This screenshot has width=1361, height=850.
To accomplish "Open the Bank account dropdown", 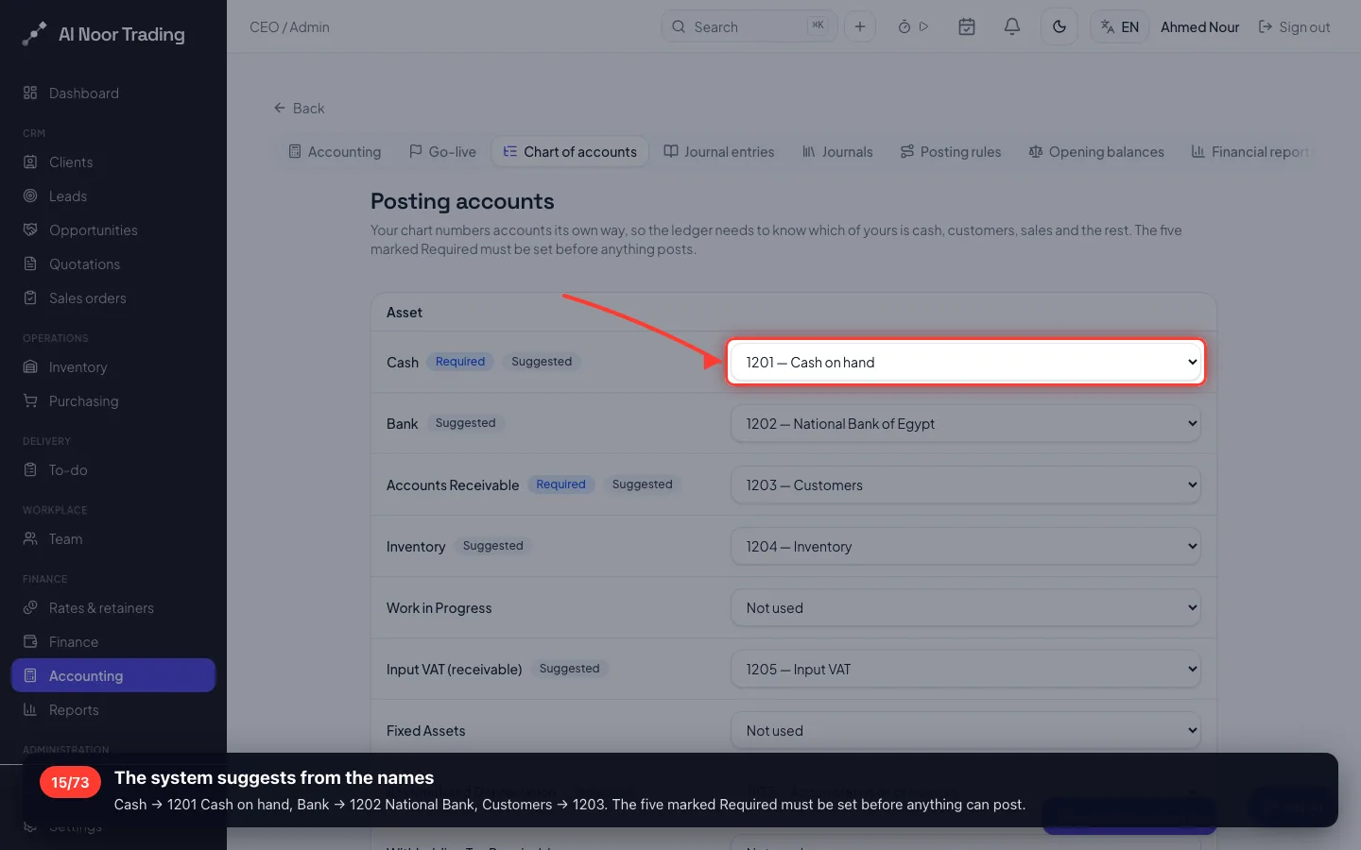I will [966, 424].
